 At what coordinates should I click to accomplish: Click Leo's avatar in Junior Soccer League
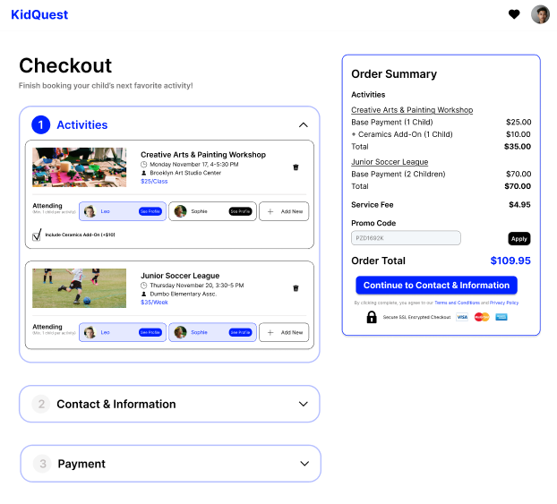(90, 332)
